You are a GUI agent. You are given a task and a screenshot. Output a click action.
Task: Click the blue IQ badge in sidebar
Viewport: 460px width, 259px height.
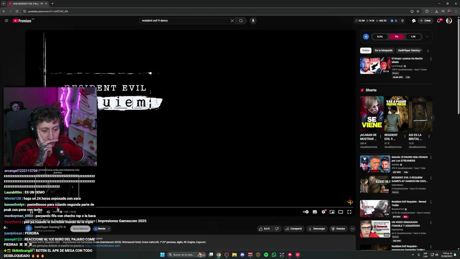366,37
